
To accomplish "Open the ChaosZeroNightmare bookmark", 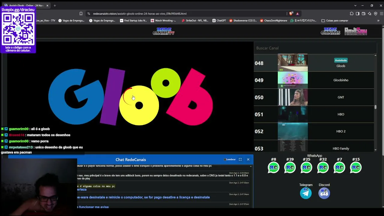I will coord(274,21).
